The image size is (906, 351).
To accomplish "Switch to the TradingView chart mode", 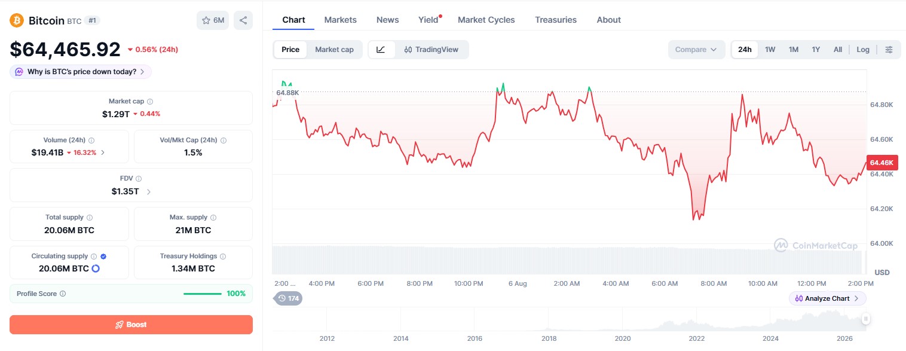I will [431, 50].
